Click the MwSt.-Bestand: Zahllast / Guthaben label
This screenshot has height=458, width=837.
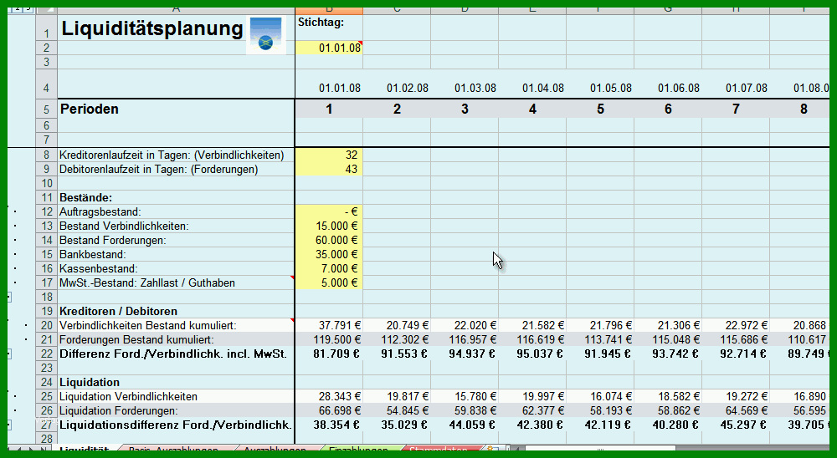147,283
